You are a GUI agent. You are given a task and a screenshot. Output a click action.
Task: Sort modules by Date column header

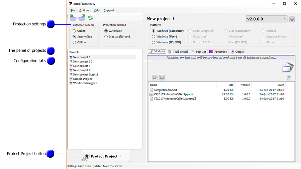click(269, 85)
